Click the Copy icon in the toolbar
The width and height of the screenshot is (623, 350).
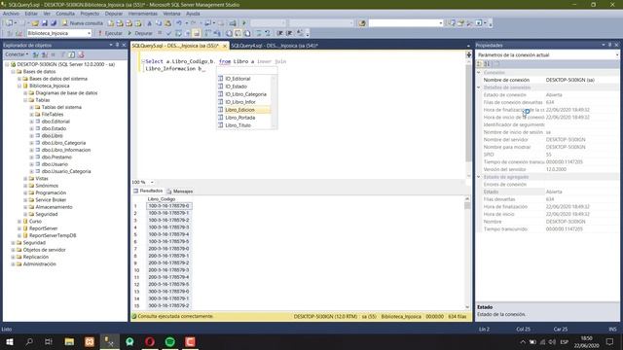(159, 23)
